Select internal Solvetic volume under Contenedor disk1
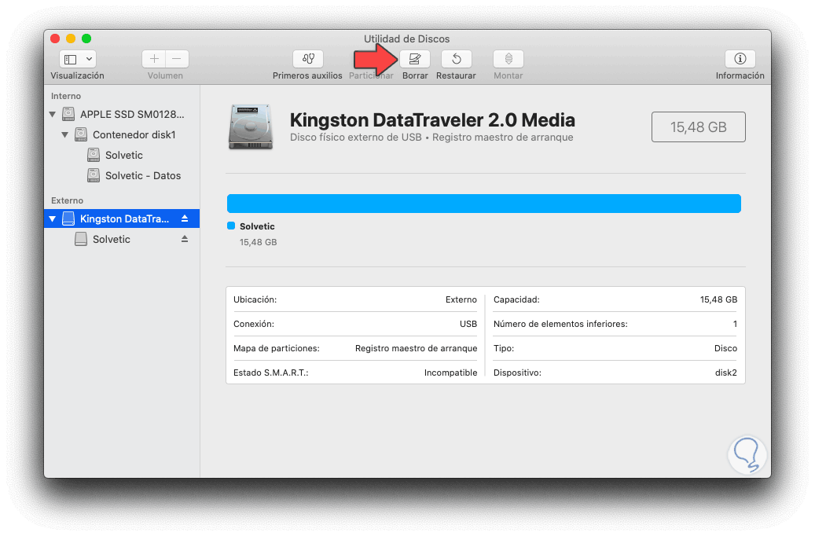This screenshot has height=536, width=815. [x=122, y=155]
